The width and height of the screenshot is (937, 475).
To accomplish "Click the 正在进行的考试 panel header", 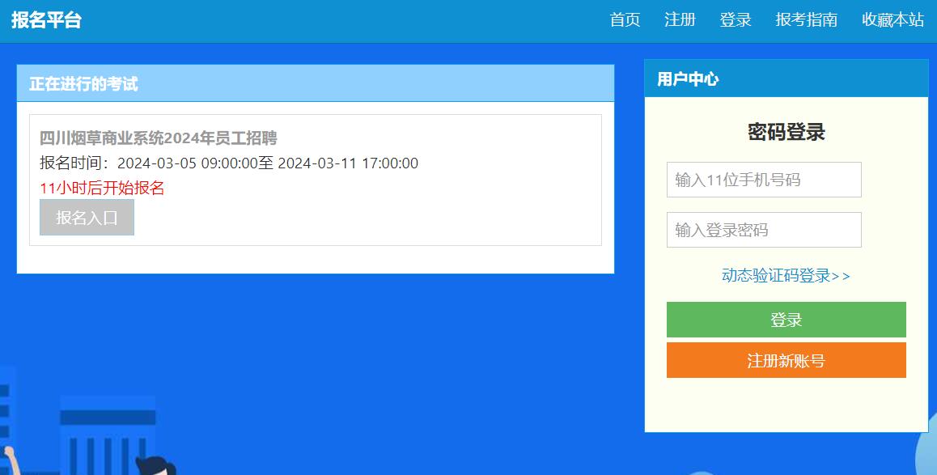I will coord(316,83).
